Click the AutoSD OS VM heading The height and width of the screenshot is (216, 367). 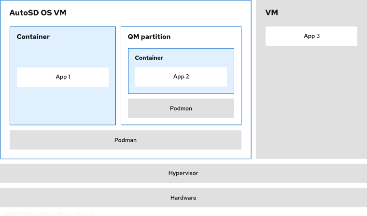click(x=38, y=13)
